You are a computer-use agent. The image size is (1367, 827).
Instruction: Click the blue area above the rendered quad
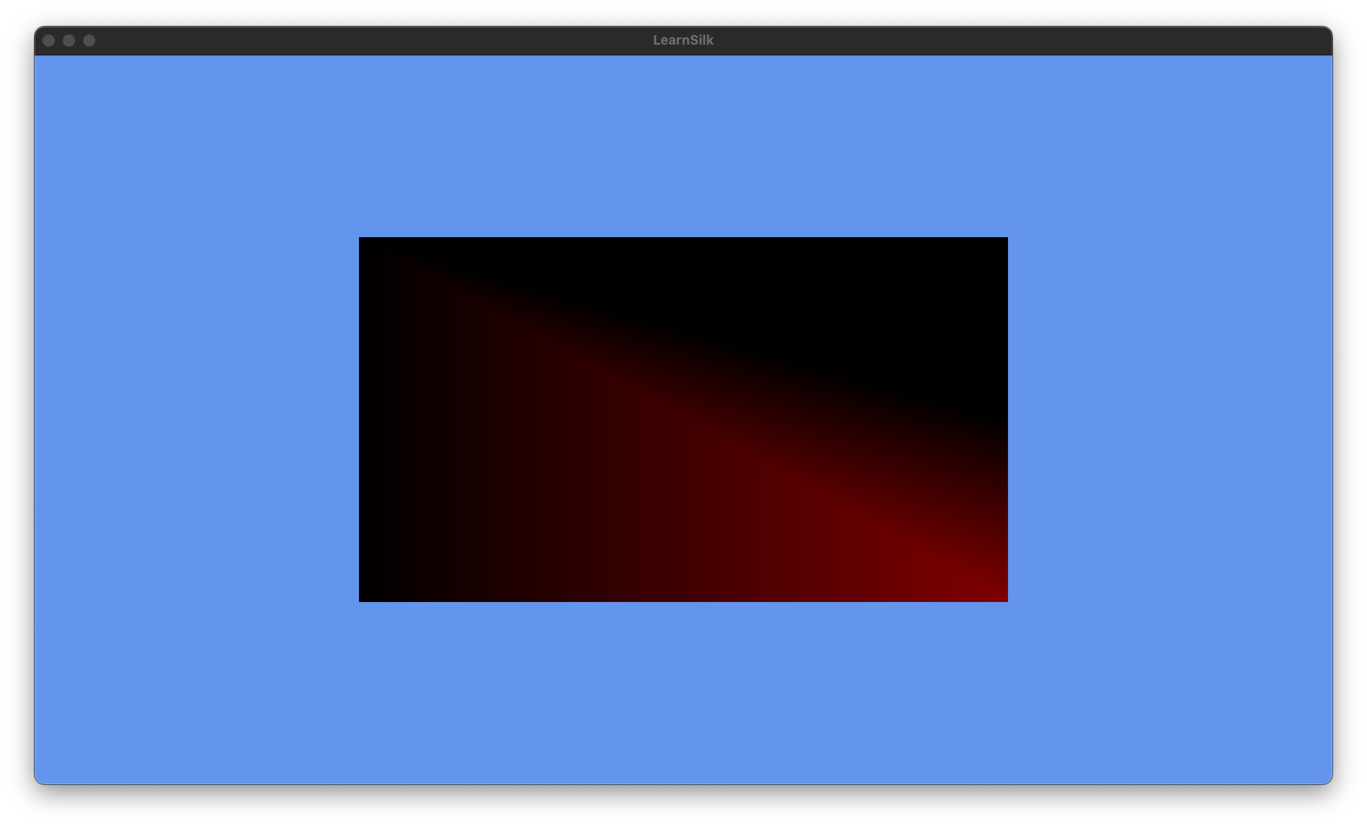pyautogui.click(x=683, y=144)
